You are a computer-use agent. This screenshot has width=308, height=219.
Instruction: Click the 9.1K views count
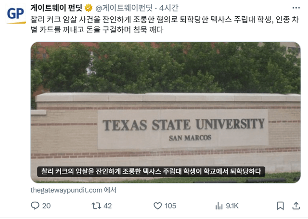pyautogui.click(x=232, y=206)
